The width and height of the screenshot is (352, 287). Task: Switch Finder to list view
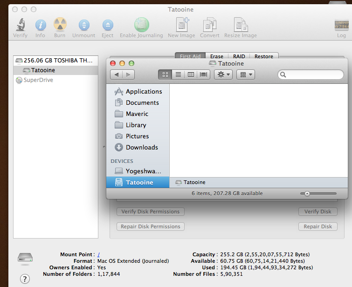coord(178,75)
